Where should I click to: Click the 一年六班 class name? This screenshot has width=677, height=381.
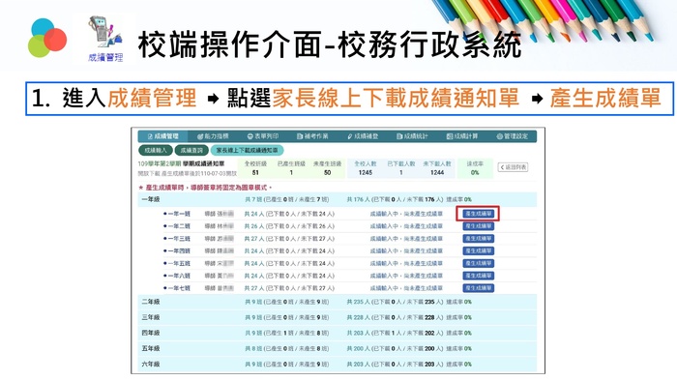(x=179, y=276)
